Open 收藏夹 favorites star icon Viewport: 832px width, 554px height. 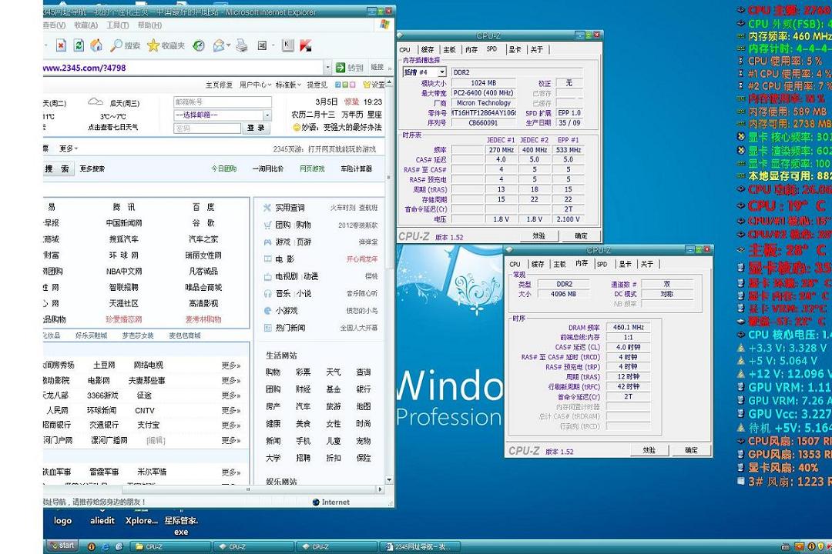[153, 45]
